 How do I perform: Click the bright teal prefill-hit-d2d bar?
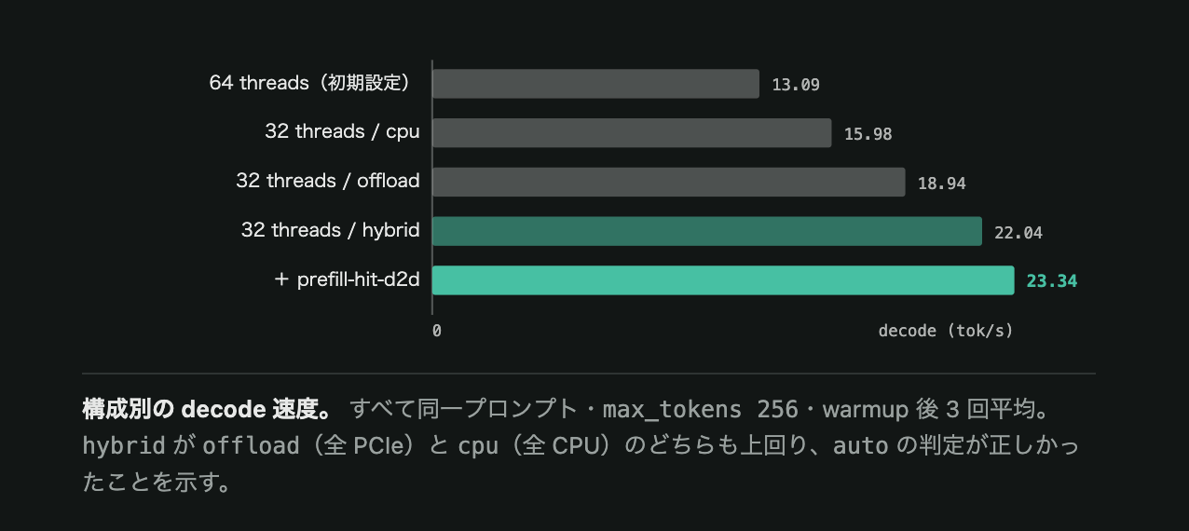point(723,280)
